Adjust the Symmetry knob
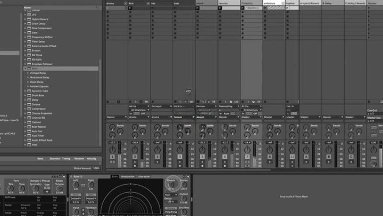The image size is (383, 216). coord(36,188)
